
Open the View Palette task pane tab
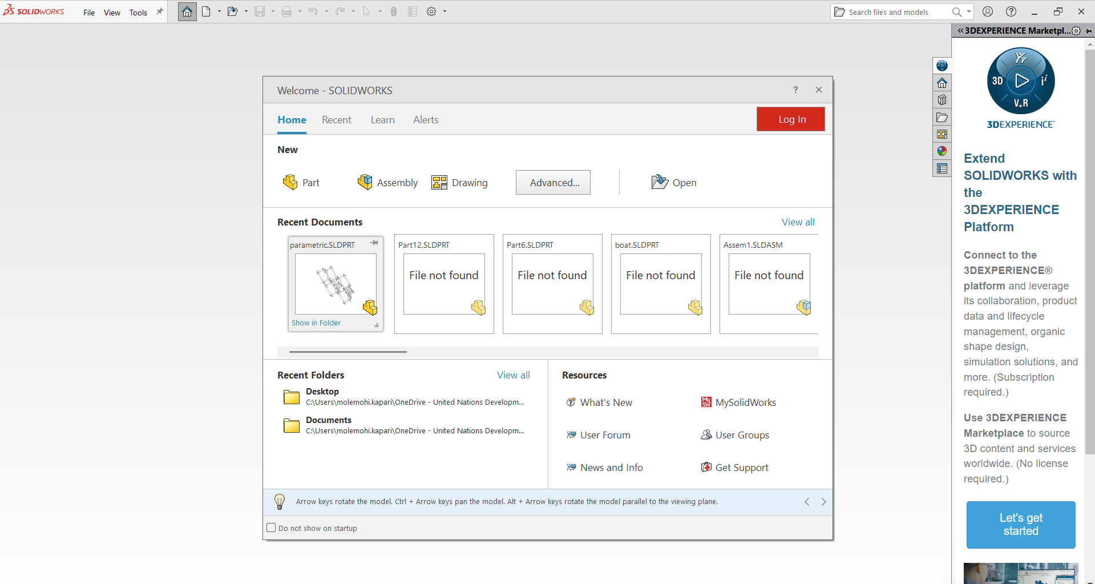tap(942, 135)
